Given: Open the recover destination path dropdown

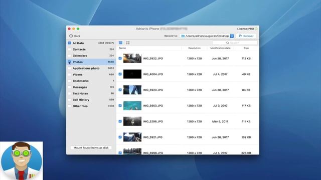Looking at the screenshot, I should [x=232, y=36].
